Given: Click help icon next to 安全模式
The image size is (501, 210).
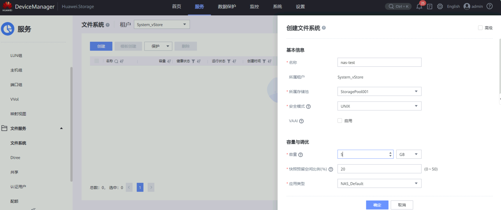Looking at the screenshot, I should 308,107.
